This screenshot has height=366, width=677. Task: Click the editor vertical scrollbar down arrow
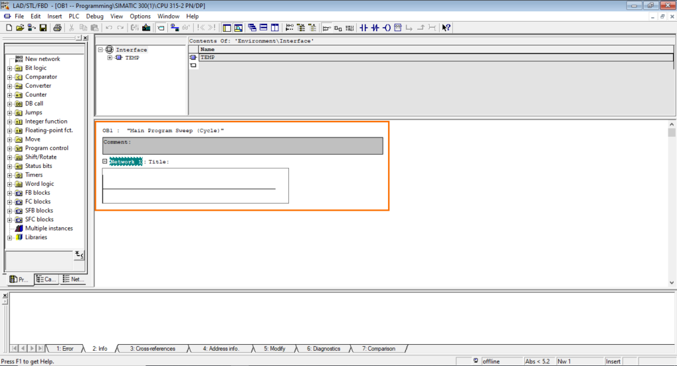pyautogui.click(x=672, y=283)
